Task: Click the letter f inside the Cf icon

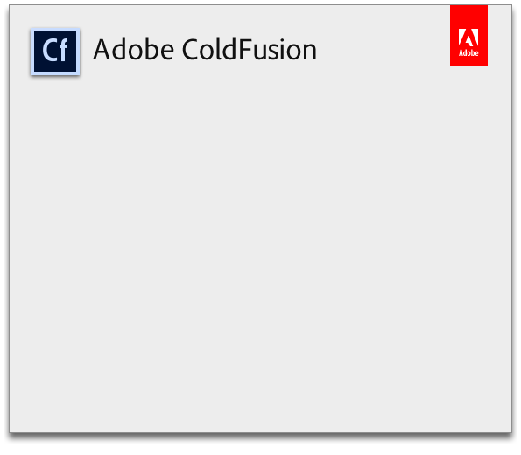Action: click(x=64, y=50)
